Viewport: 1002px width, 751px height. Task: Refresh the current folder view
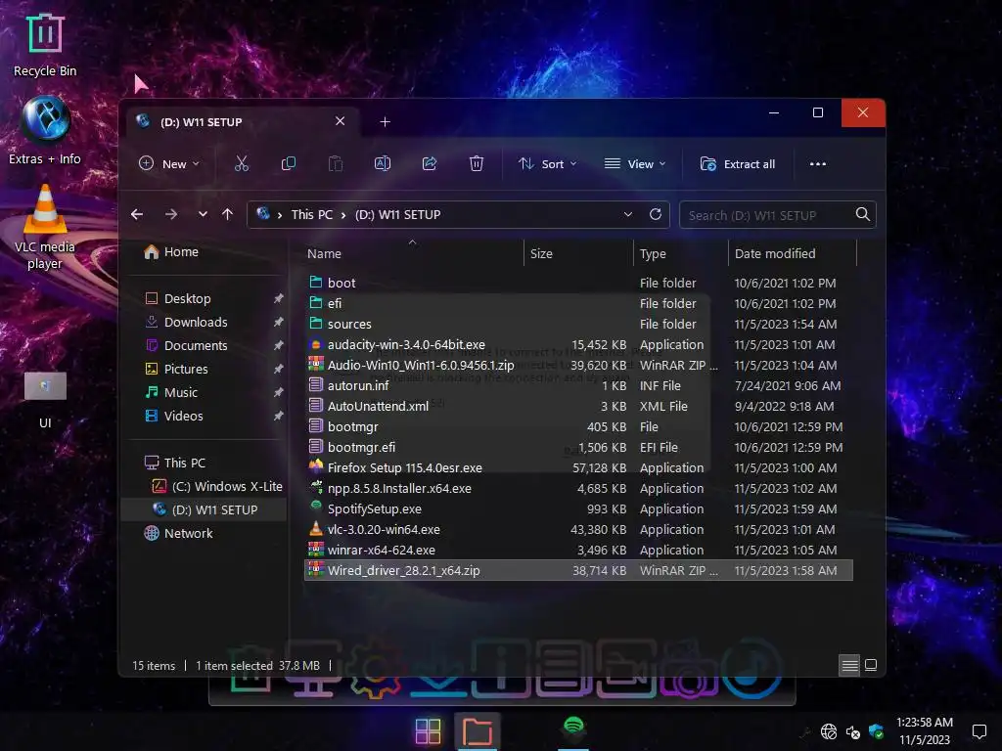pyautogui.click(x=655, y=214)
